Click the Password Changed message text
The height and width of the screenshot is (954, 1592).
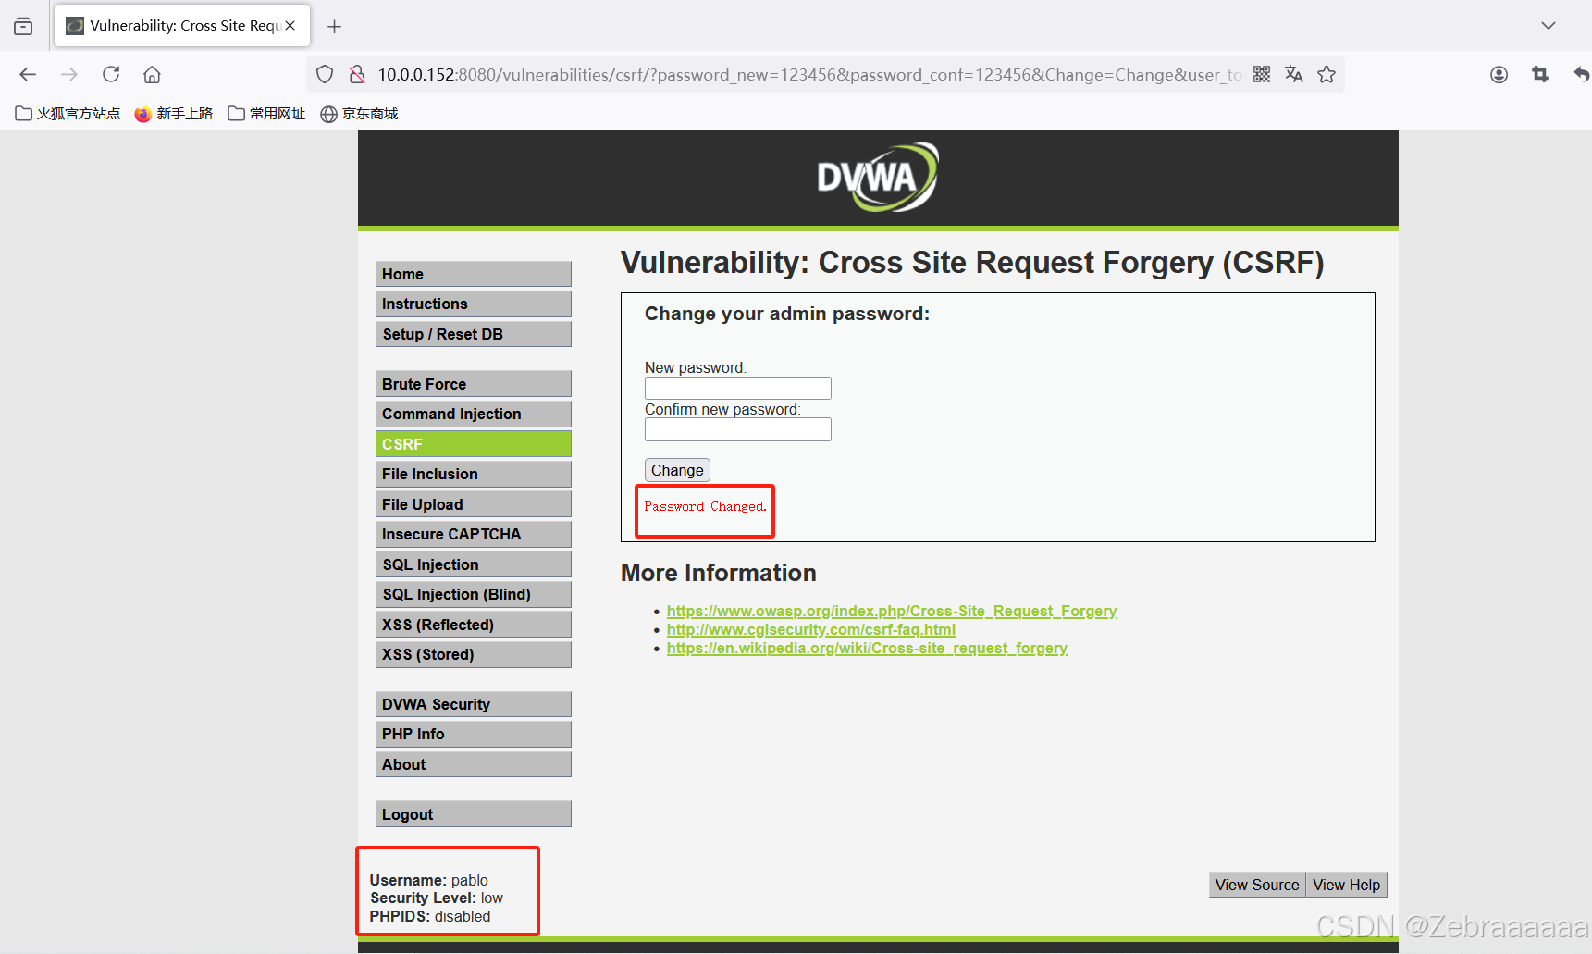pyautogui.click(x=705, y=506)
